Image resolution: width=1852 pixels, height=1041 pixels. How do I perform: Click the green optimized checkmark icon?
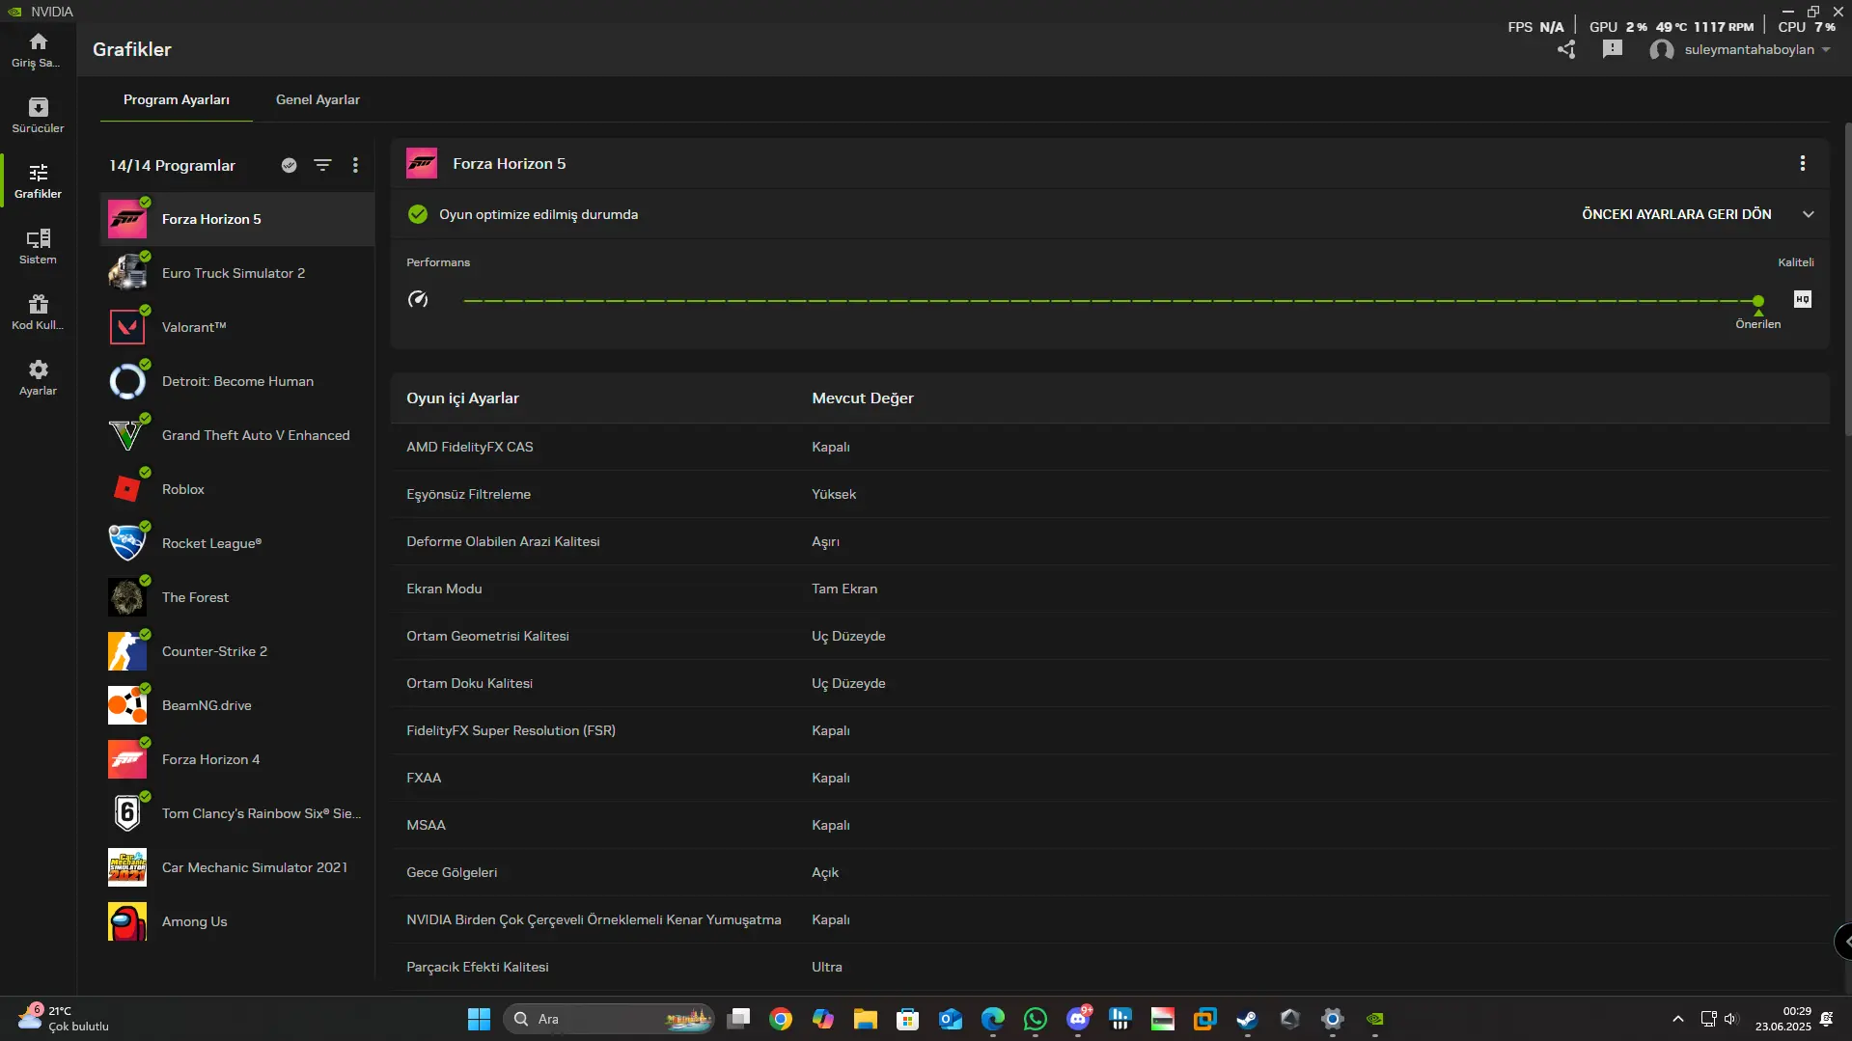point(418,214)
